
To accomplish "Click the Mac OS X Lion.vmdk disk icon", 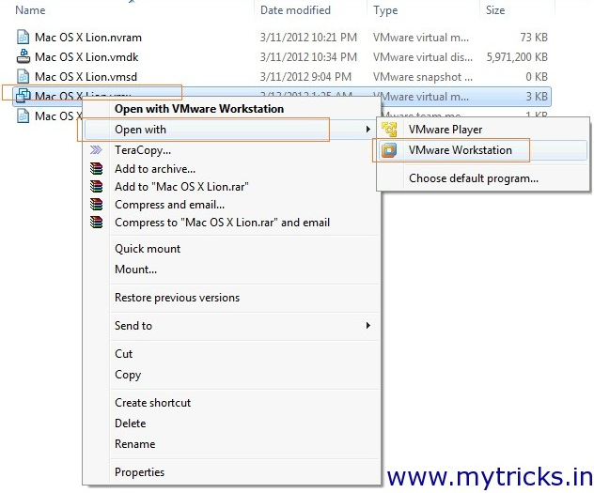I will click(x=23, y=56).
